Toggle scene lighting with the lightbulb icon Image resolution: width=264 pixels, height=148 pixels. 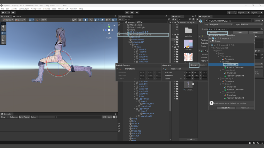click(x=86, y=20)
